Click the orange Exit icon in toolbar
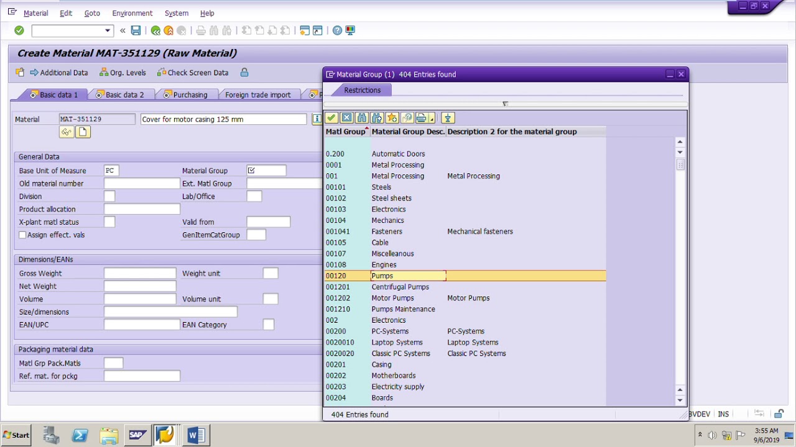 point(169,30)
